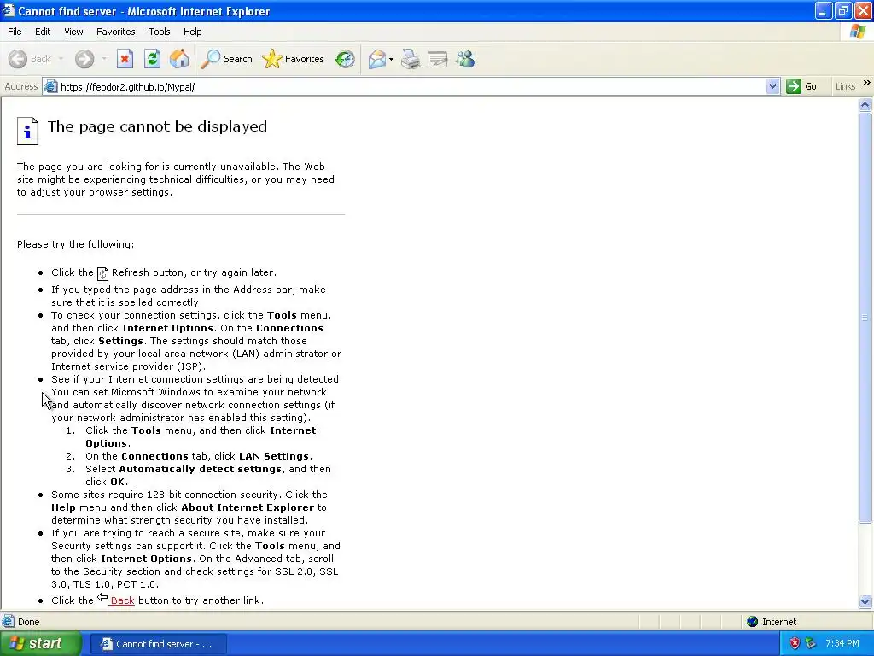Click the 7:34 PM system clock

click(x=842, y=644)
